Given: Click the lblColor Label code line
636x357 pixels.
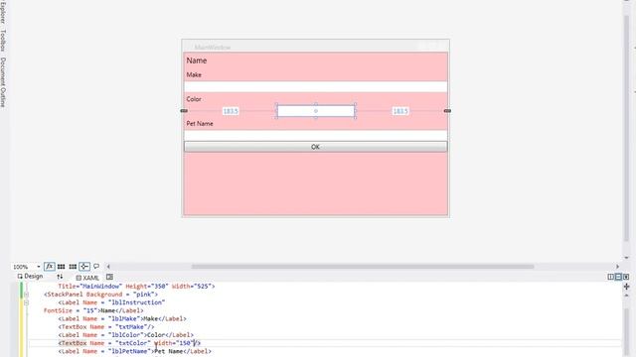Looking at the screenshot, I should [x=126, y=335].
